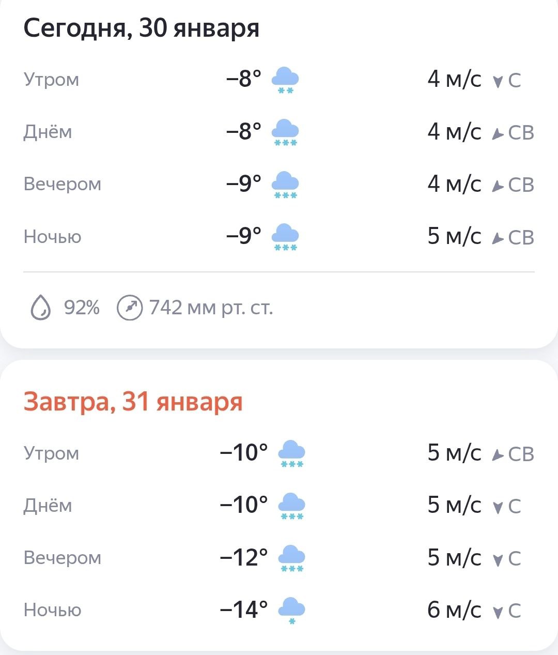Click tomorrow morning's northeast wind arrow
558x655 pixels.
click(x=498, y=455)
